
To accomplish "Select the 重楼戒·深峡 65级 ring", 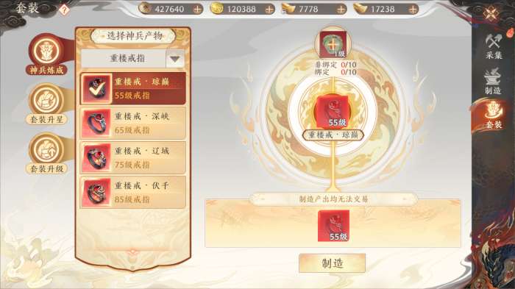I will pos(133,123).
